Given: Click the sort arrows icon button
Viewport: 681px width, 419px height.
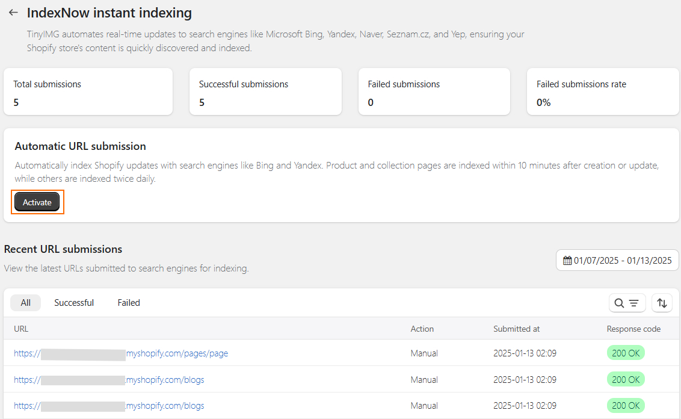Looking at the screenshot, I should point(662,303).
